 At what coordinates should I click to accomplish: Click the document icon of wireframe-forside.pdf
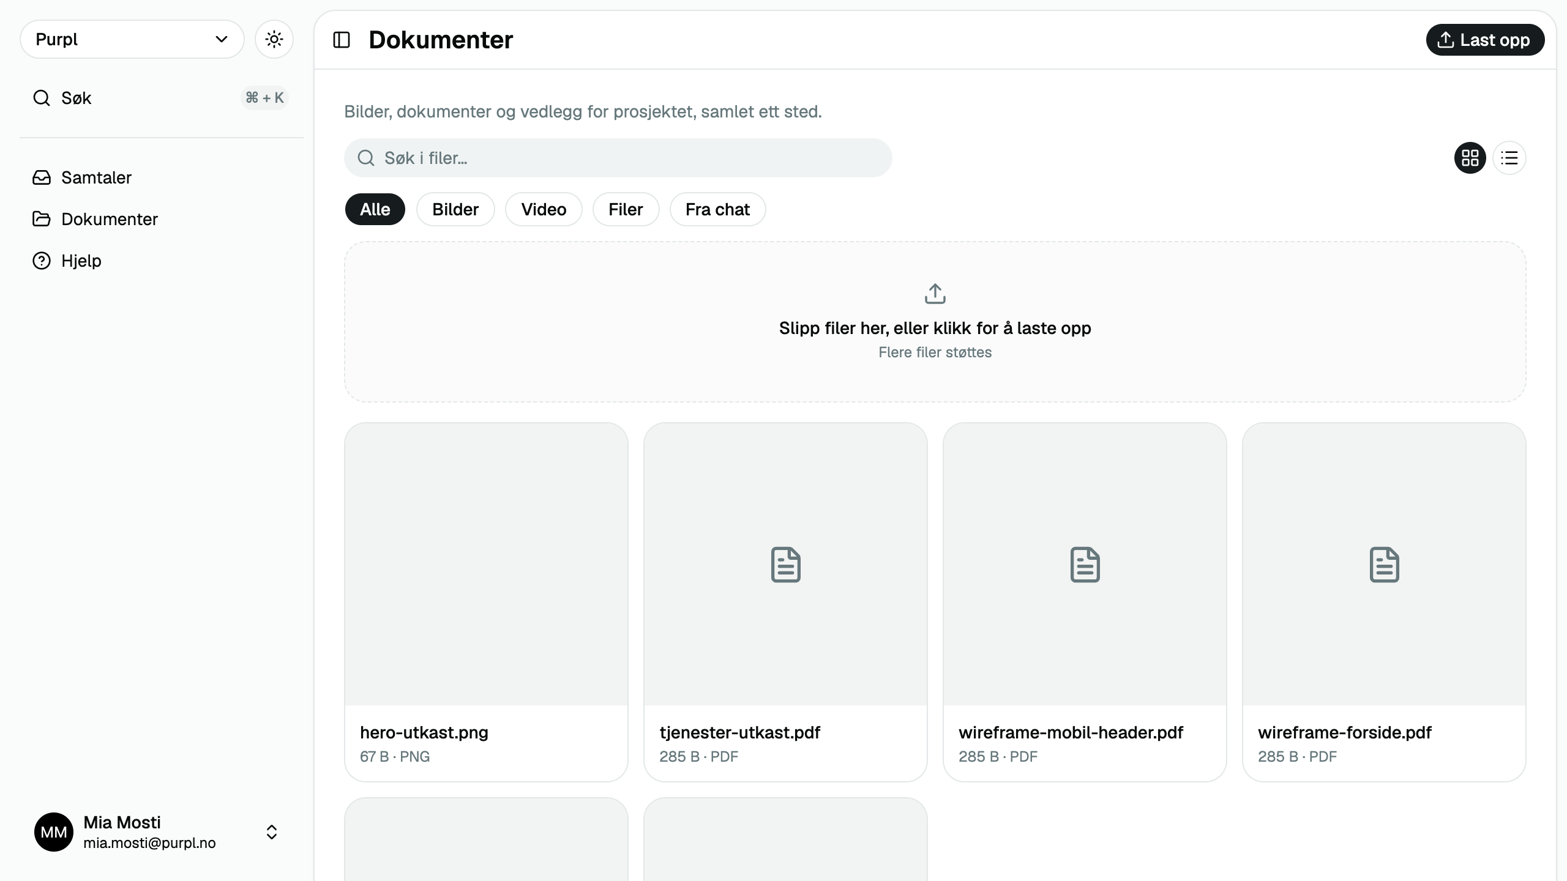(x=1384, y=565)
